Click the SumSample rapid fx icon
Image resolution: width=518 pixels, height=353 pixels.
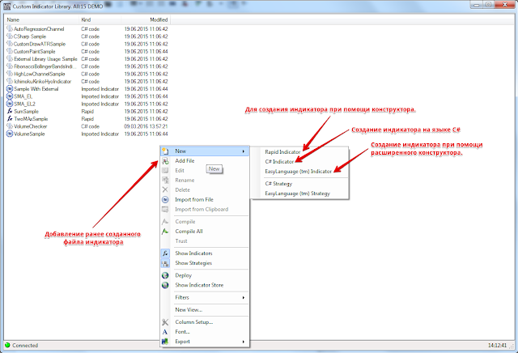(10, 112)
